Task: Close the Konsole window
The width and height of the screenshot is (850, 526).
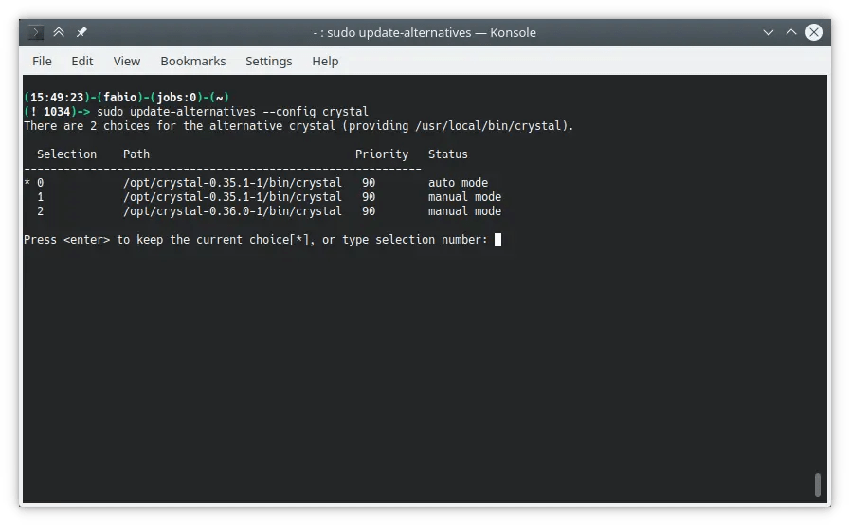Action: point(814,32)
